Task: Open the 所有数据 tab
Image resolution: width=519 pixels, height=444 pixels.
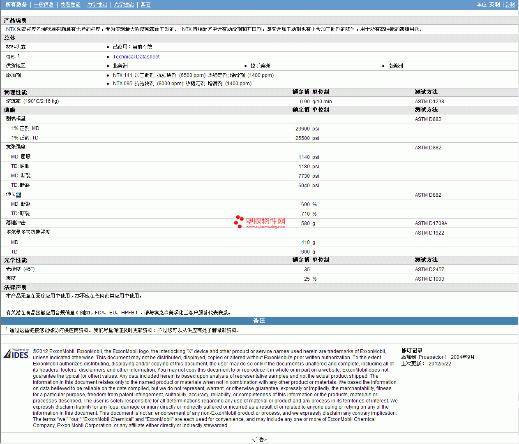Action: pos(16,5)
